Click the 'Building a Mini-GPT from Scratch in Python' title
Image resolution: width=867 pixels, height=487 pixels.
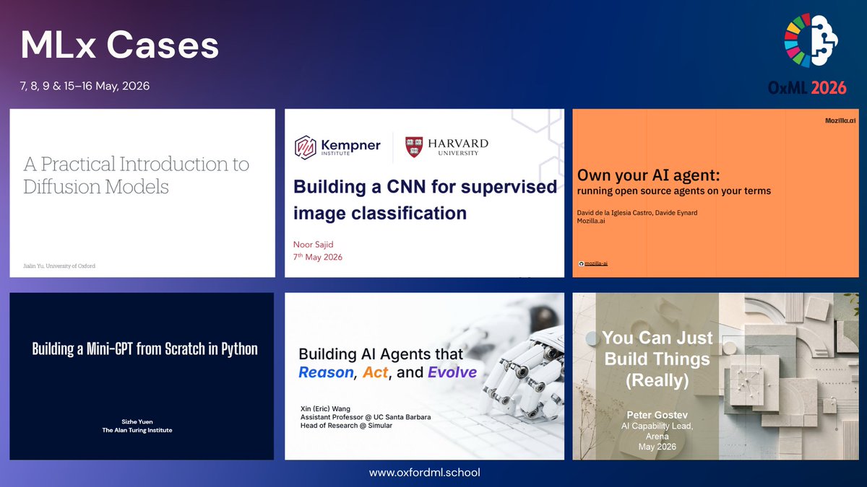click(x=144, y=348)
